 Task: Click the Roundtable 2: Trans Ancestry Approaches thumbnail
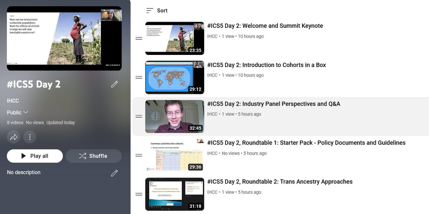tap(174, 194)
